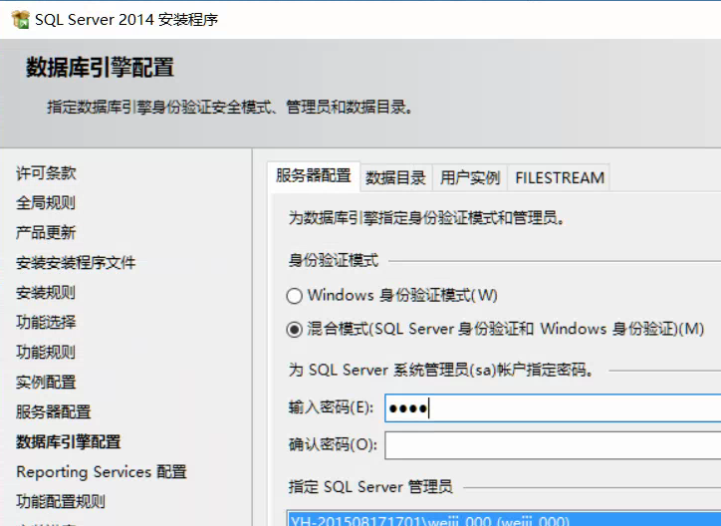Go to the 实例配置 step
The image size is (721, 526).
[x=46, y=383]
